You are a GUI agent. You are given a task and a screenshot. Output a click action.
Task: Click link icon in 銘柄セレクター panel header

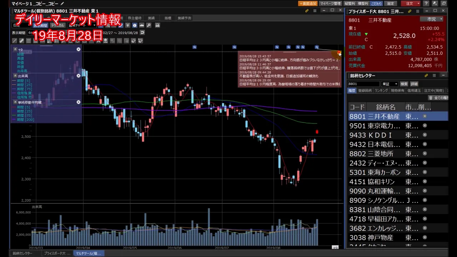pyautogui.click(x=426, y=76)
